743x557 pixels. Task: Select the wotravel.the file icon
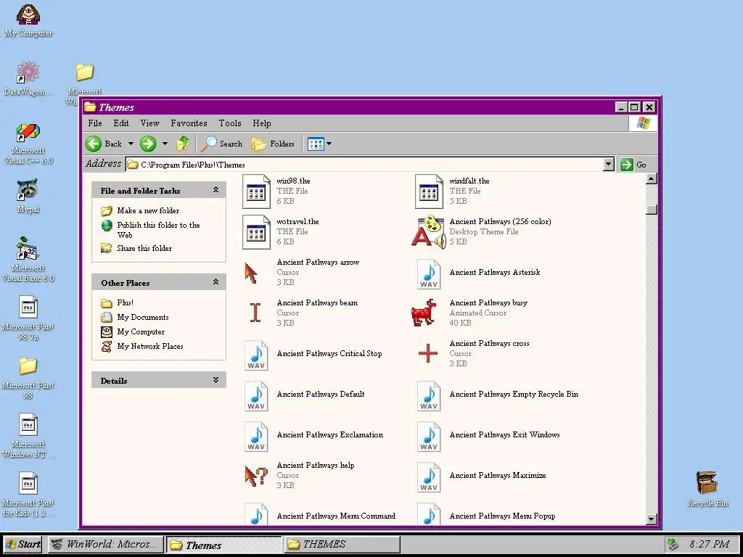(x=256, y=232)
